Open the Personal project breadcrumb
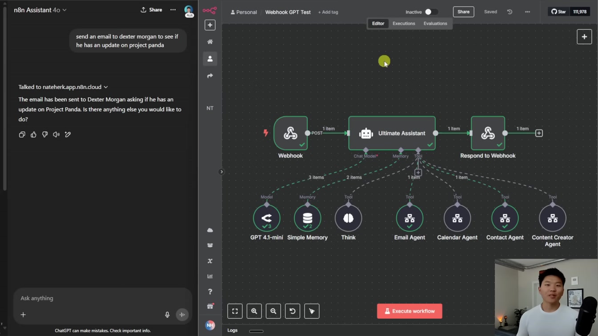 click(244, 12)
